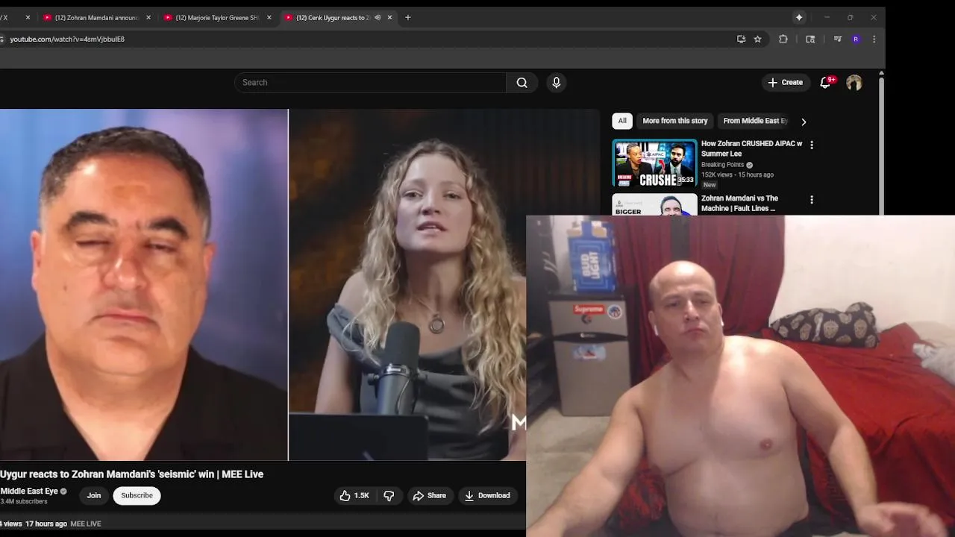The image size is (955, 537).
Task: Mute the Cenk Uygur tab via speaker icon
Action: pos(378,17)
